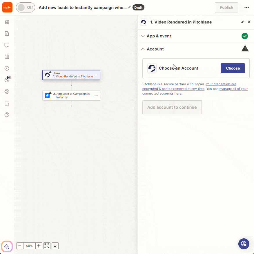
Task: Open the comments sidebar icon
Action: click(7, 45)
